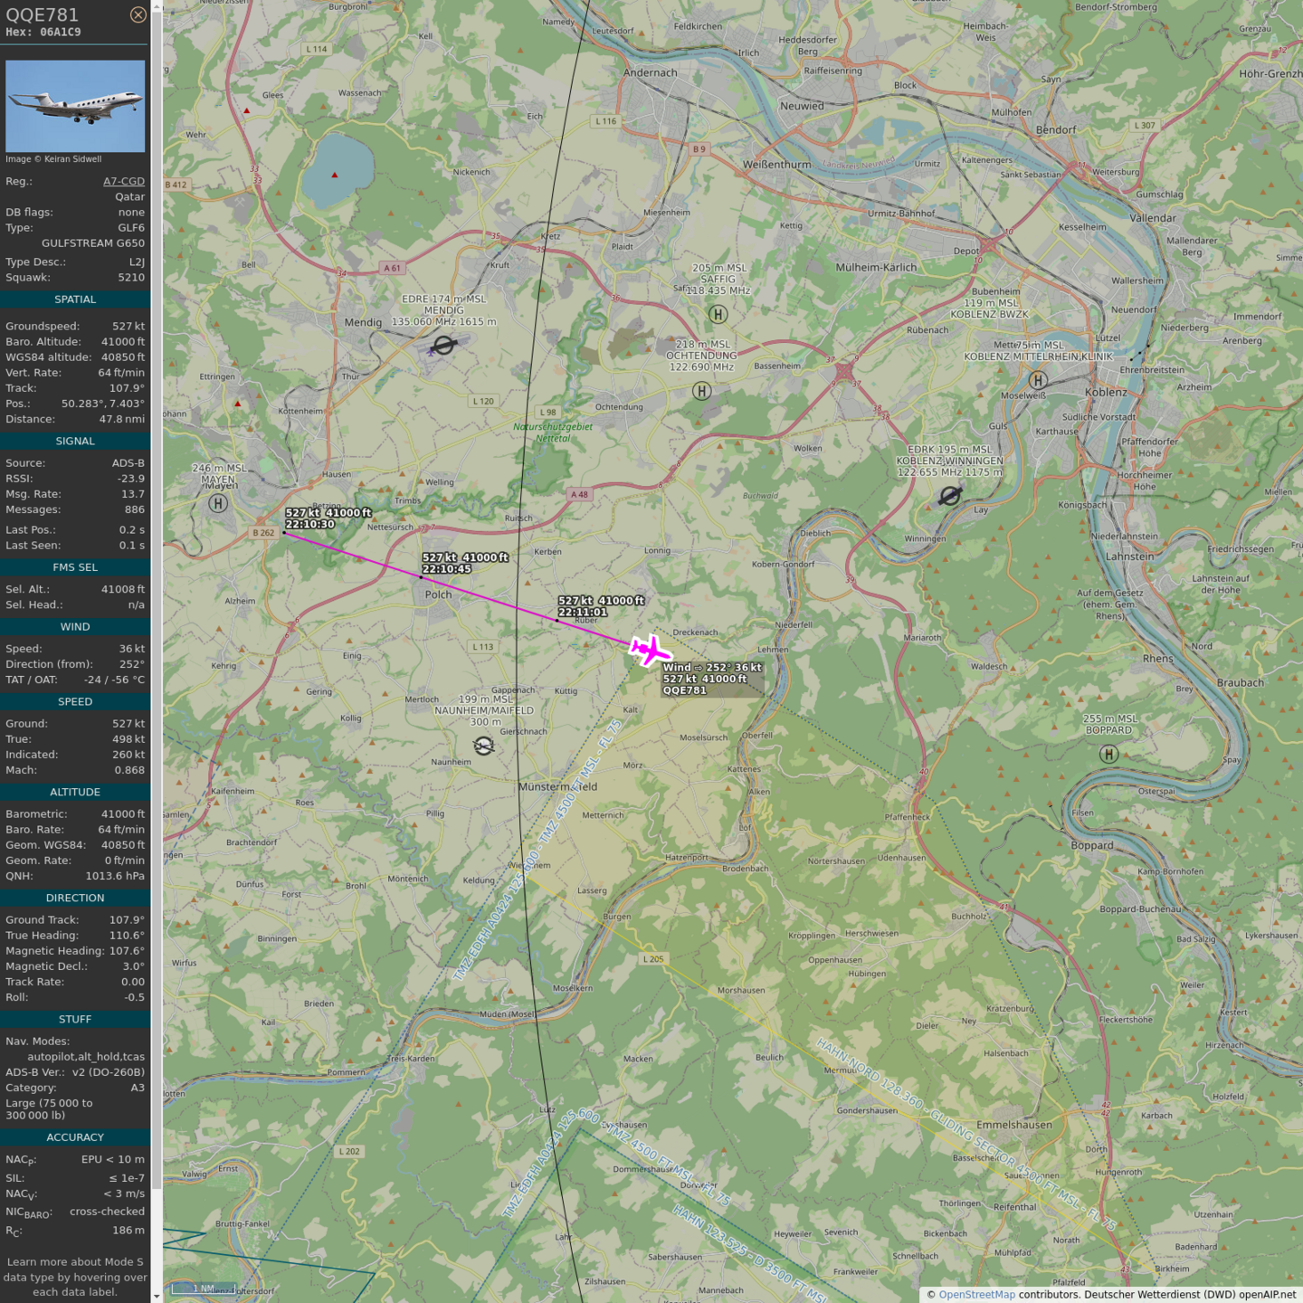
Task: Click the sidebar scroll up arrow
Action: point(157,6)
